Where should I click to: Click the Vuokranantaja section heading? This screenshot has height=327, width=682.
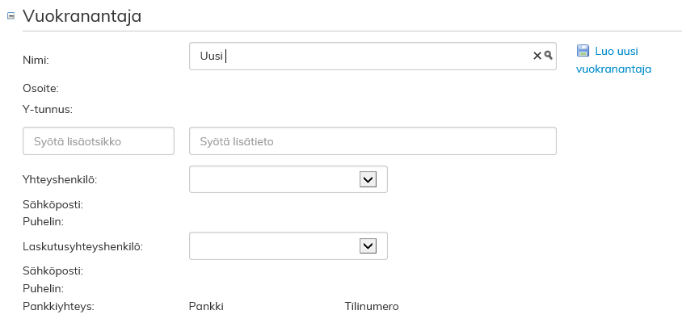click(x=82, y=16)
